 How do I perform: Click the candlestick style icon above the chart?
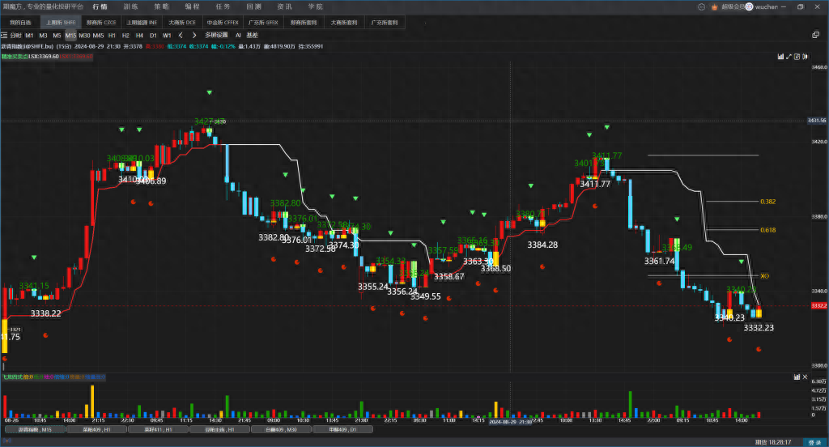coord(805,57)
